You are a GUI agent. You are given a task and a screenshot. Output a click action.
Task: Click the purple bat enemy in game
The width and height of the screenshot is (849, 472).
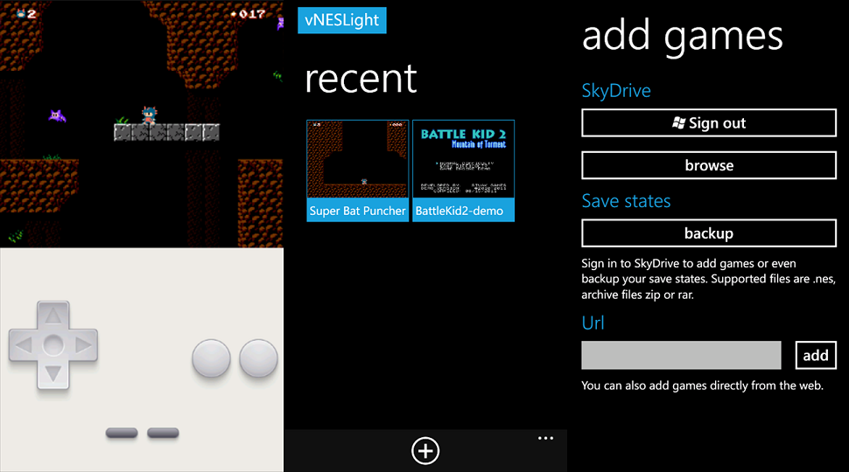pos(57,115)
